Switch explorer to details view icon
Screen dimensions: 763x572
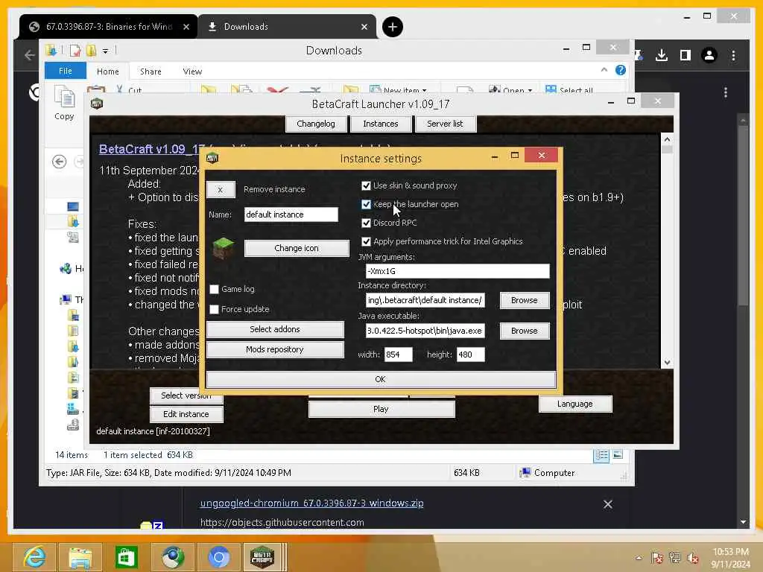[601, 455]
